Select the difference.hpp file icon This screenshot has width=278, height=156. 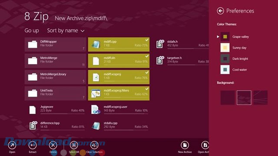click(33, 125)
